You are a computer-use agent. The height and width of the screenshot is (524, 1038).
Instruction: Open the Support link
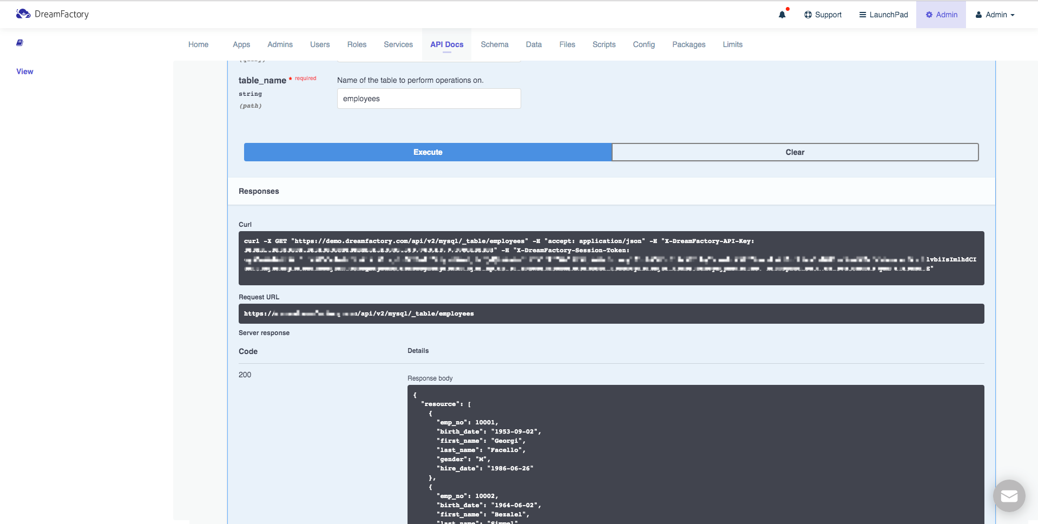(x=823, y=15)
